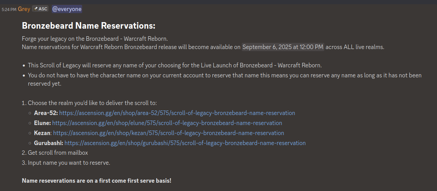Click the bold first come first serve notice
This screenshot has width=437, height=191.
point(96,181)
